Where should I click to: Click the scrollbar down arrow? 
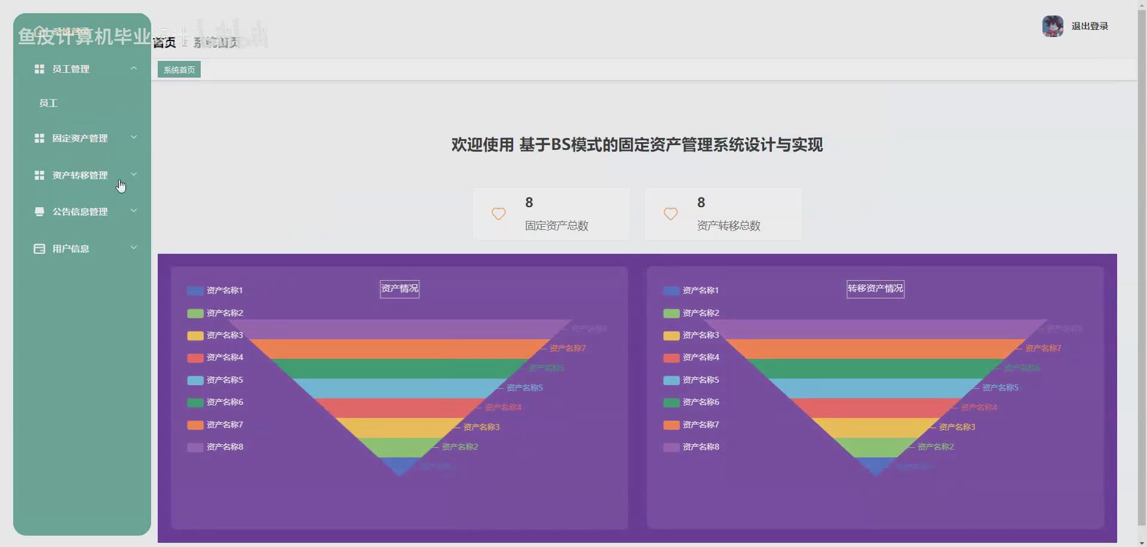pyautogui.click(x=1142, y=542)
